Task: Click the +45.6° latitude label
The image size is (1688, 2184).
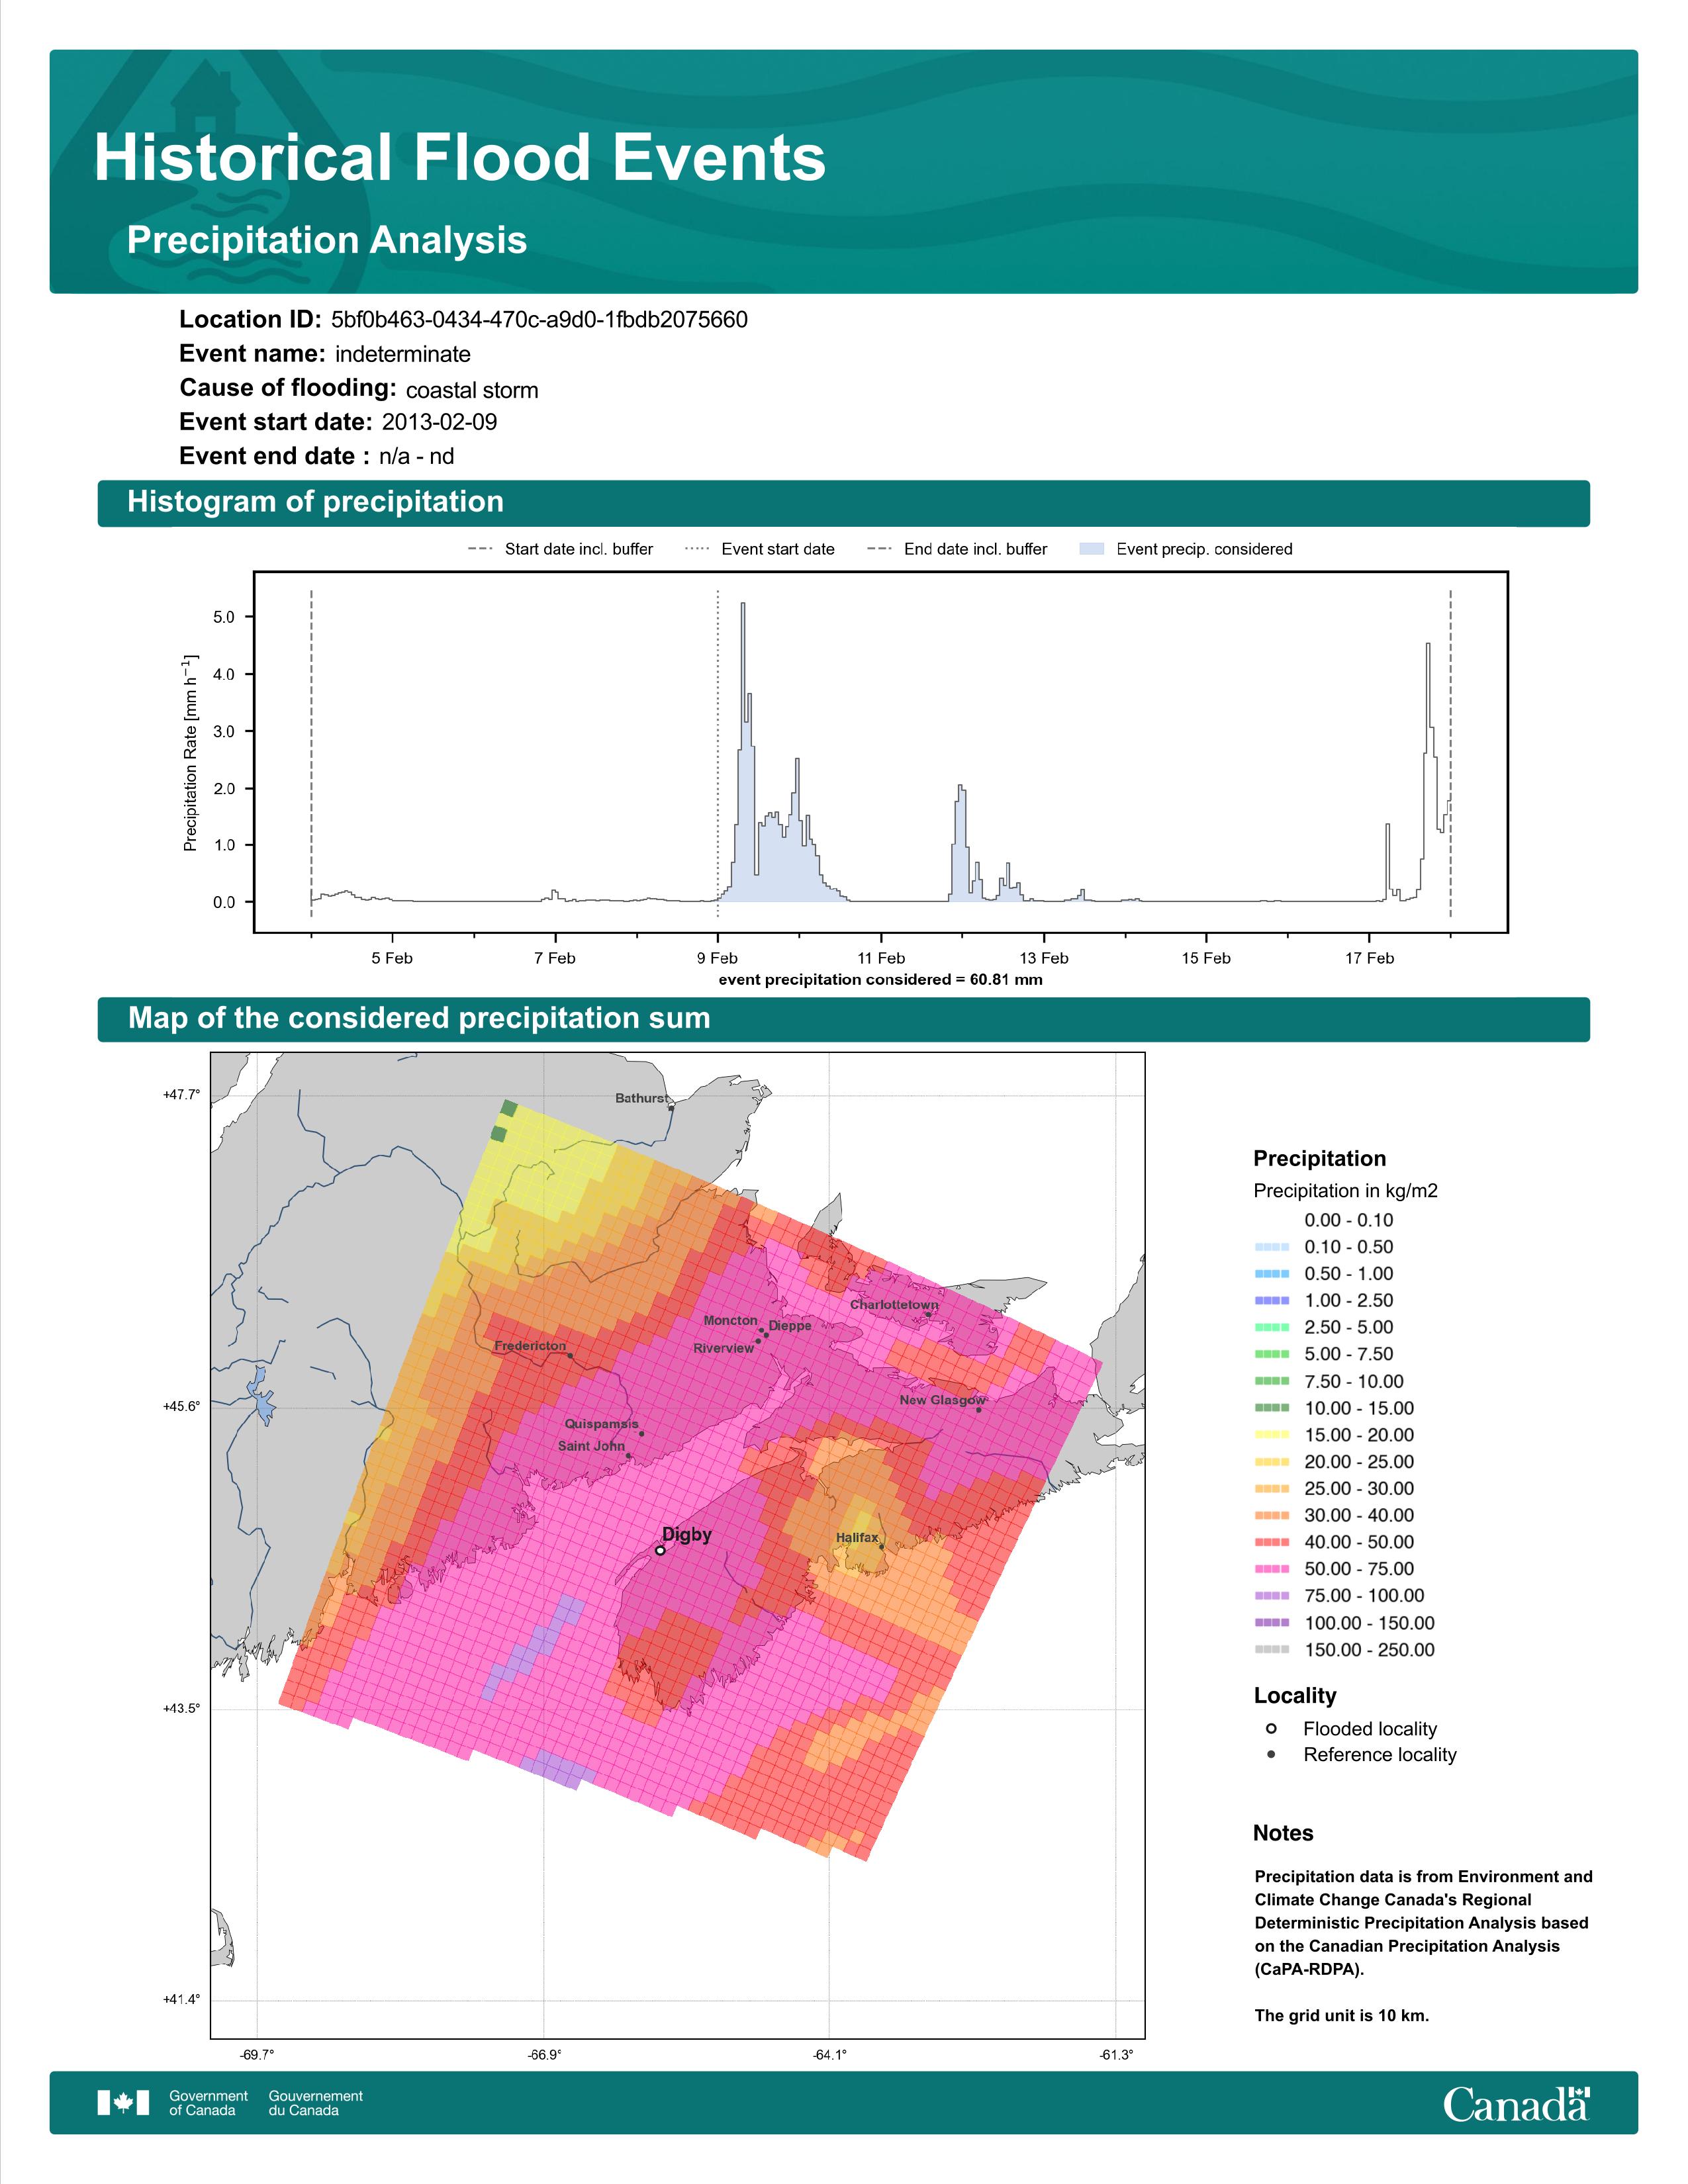Action: [x=181, y=1406]
